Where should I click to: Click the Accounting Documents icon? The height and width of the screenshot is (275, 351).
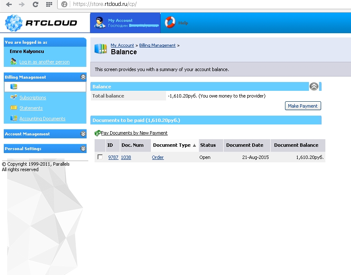click(13, 118)
